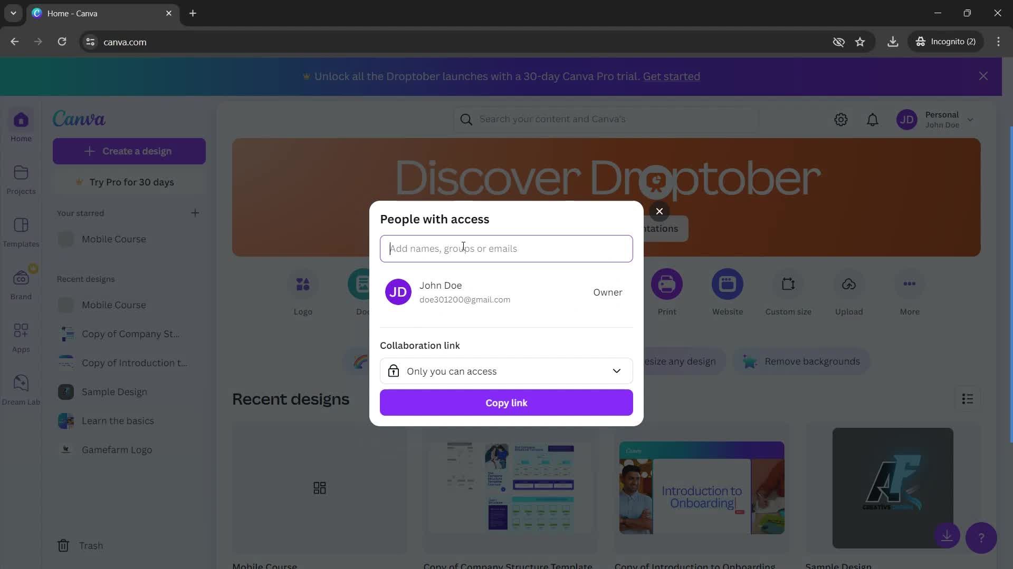The image size is (1013, 569).
Task: Select the Logo design category icon
Action: click(x=302, y=283)
